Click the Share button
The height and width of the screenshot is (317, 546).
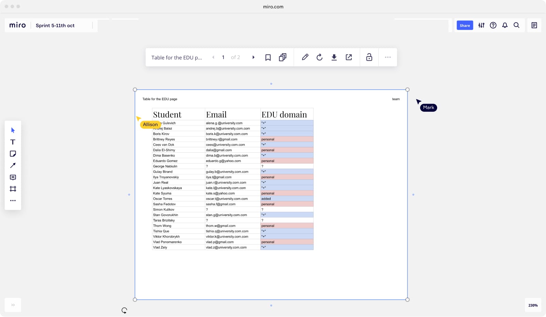(464, 25)
